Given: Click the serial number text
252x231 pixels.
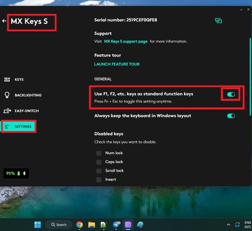Looking at the screenshot, I should (x=125, y=20).
